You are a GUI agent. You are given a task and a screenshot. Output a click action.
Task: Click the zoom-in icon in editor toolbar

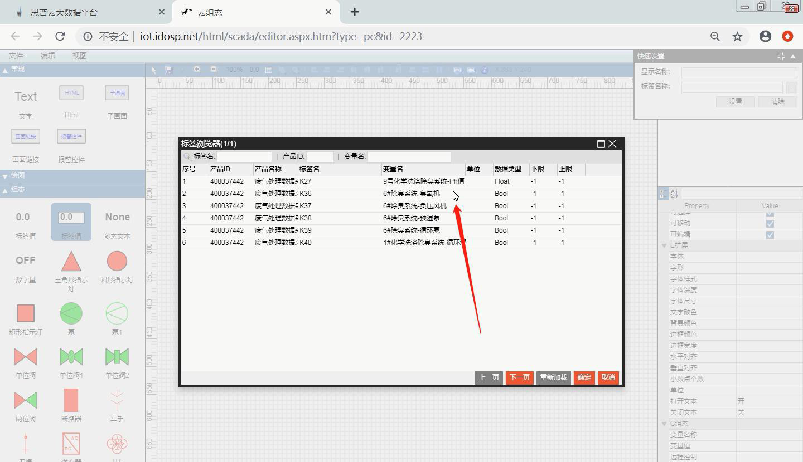tap(197, 70)
